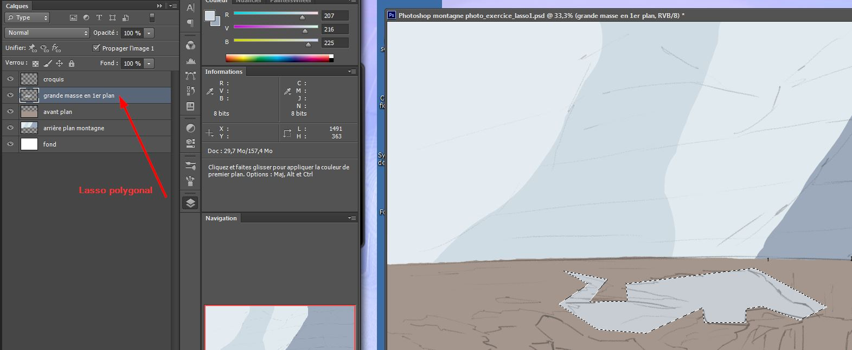Screen dimensions: 852x350
Task: Expand the Fond fill dropdown arrow
Action: (149, 63)
